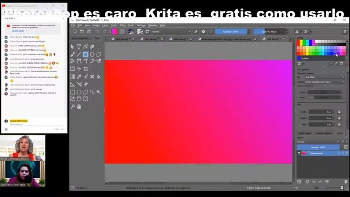Open the add layer type arrow
Screen dimensions: 350x197
pos(302,182)
